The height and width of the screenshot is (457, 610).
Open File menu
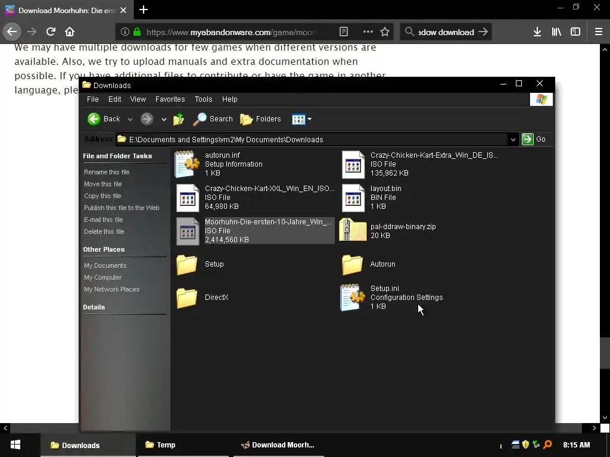click(x=92, y=99)
